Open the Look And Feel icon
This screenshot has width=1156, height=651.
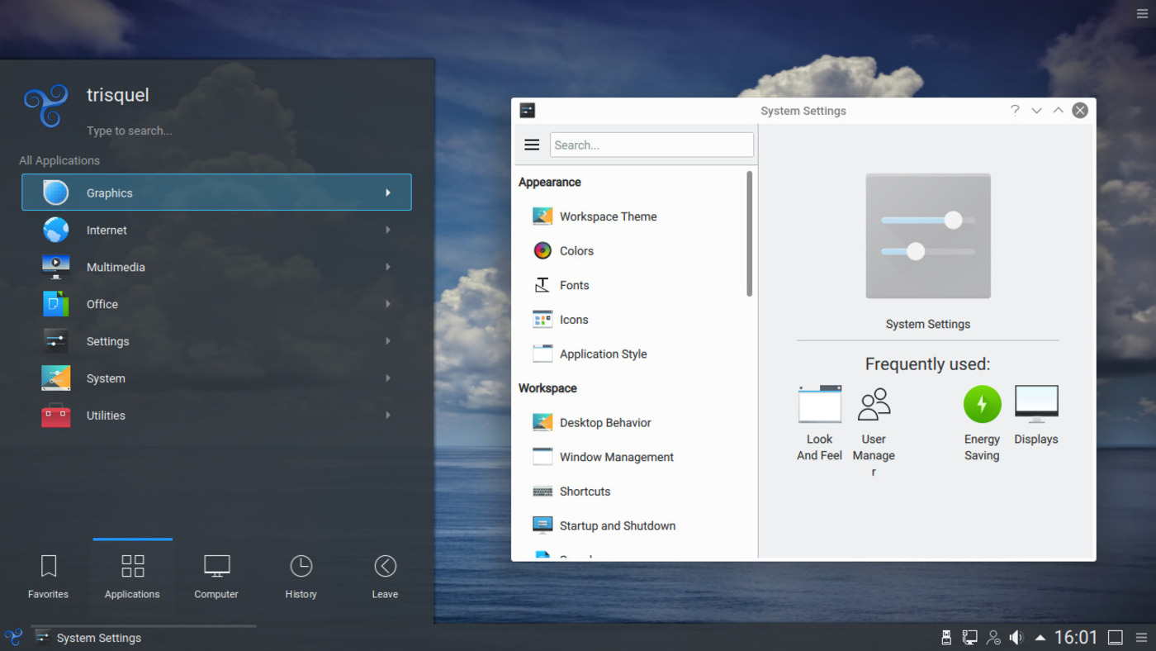(x=819, y=405)
